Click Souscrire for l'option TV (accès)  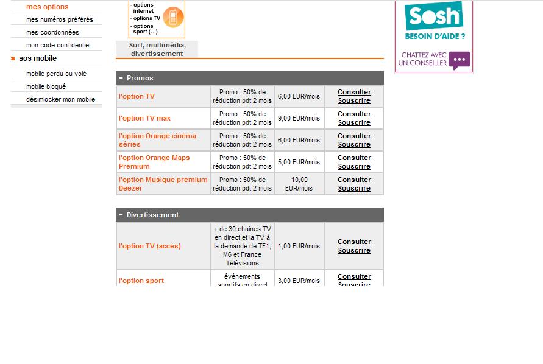354,251
